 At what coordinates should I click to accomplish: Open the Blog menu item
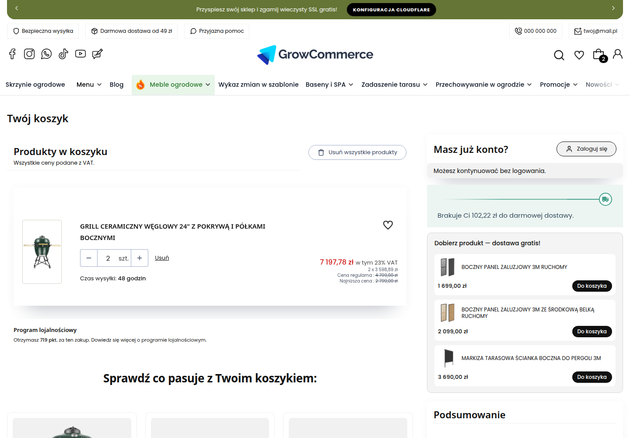point(116,85)
